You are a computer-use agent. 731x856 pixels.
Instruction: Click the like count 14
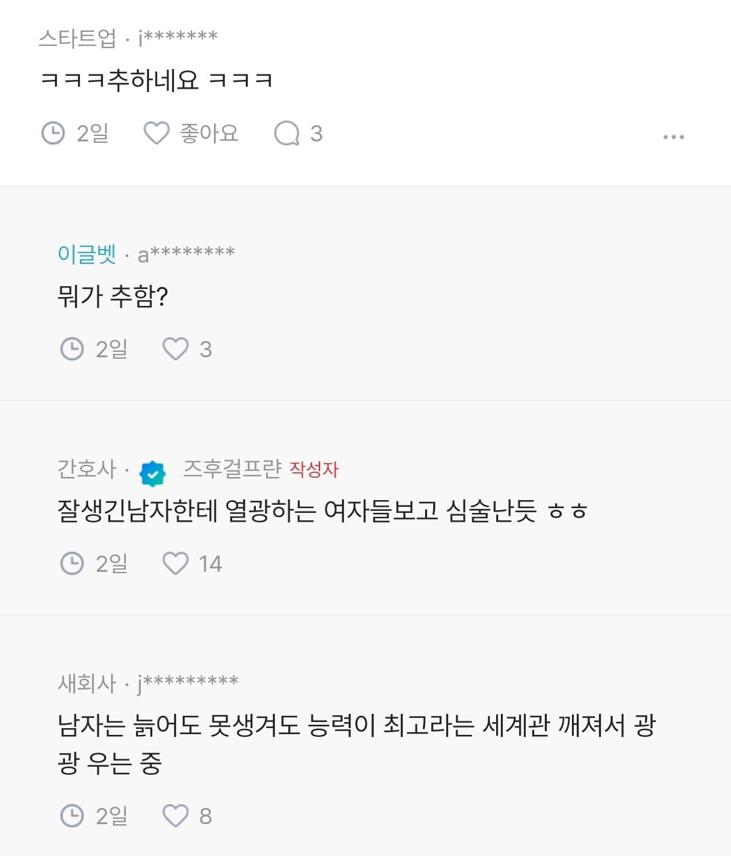pyautogui.click(x=211, y=564)
